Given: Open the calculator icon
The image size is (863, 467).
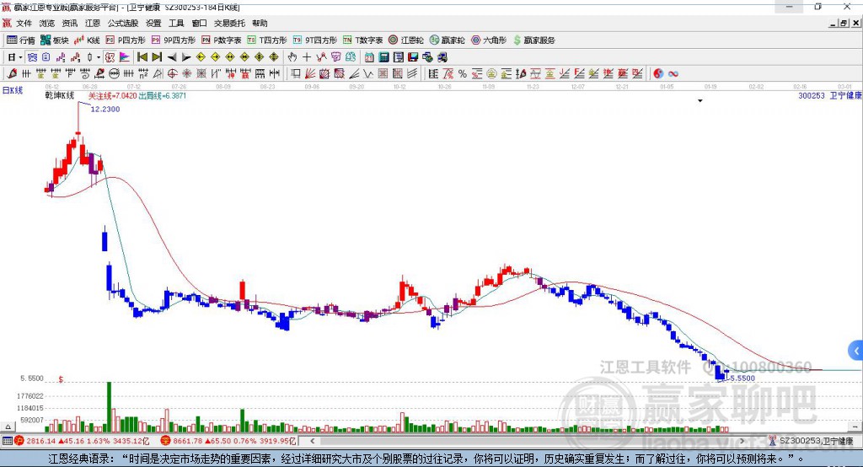Looking at the screenshot, I should [x=383, y=57].
